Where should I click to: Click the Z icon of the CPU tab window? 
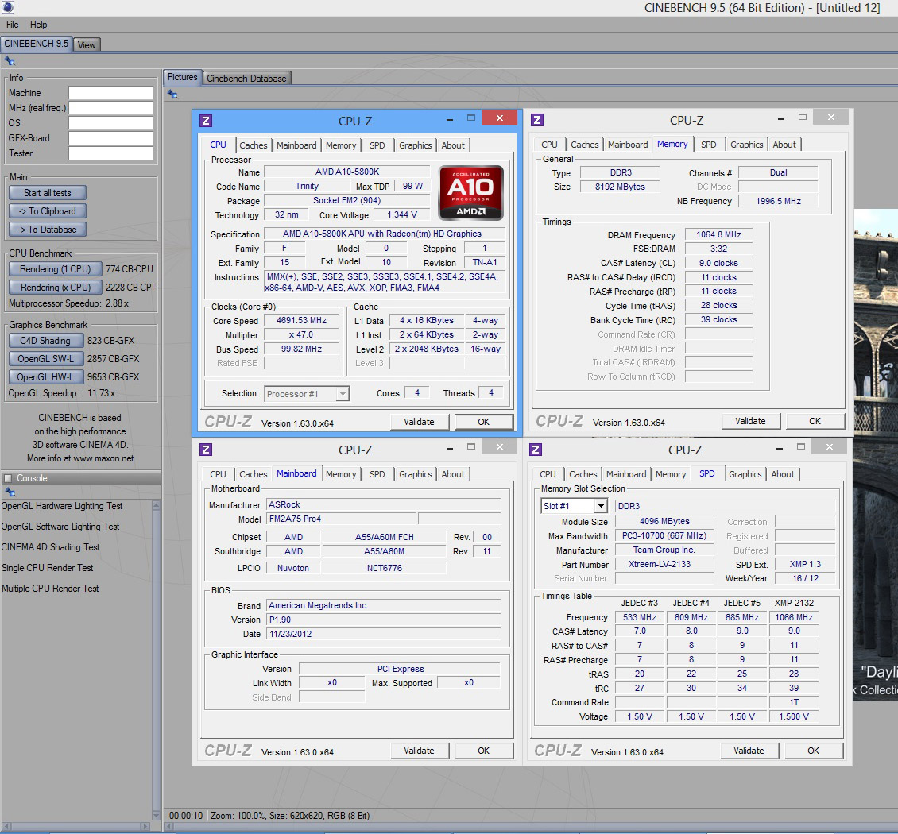[206, 121]
